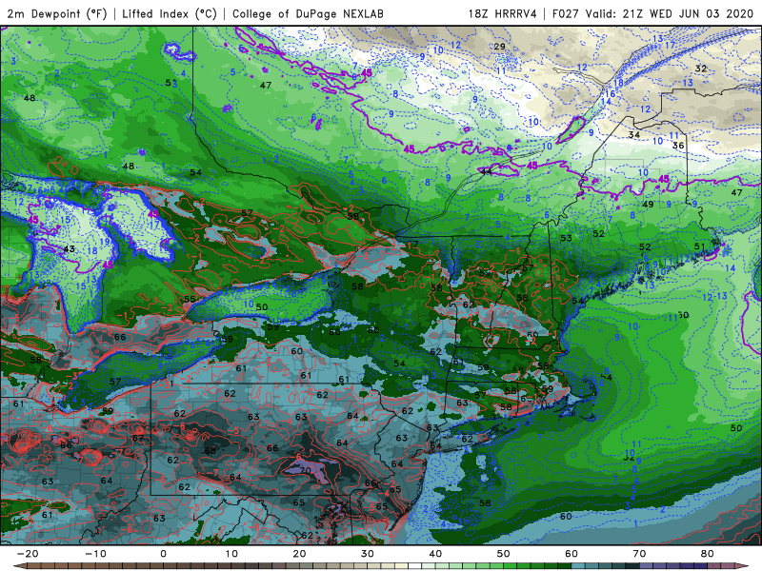This screenshot has width=762, height=571.
Task: Click the 68 dewpoint value on the map
Action: [210, 450]
